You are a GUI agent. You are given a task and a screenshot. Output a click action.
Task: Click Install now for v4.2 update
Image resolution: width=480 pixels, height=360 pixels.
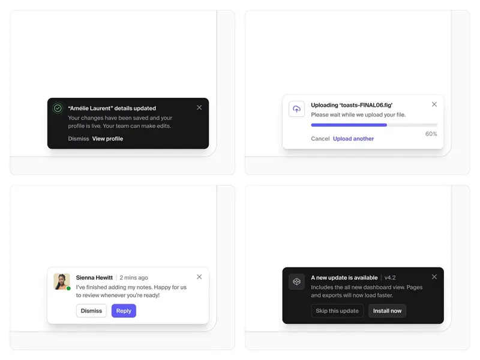point(387,311)
